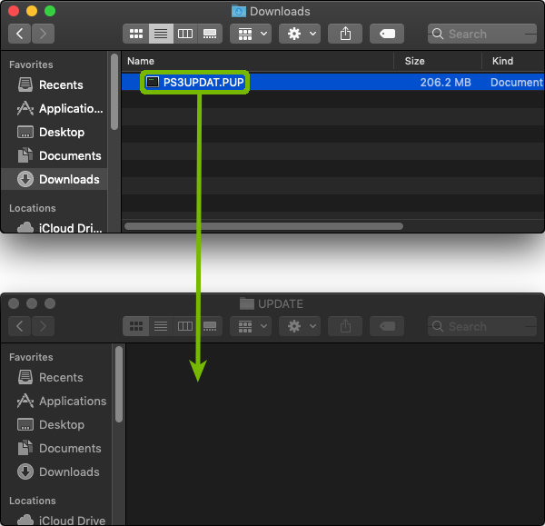
Task: Click UPDATE folder icon in title bar
Action: (x=247, y=303)
